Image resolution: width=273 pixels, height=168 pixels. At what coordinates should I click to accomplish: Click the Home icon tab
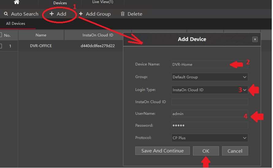point(17,2)
